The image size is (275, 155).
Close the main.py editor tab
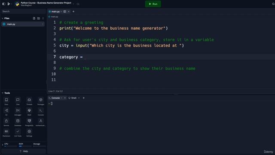click(69, 12)
